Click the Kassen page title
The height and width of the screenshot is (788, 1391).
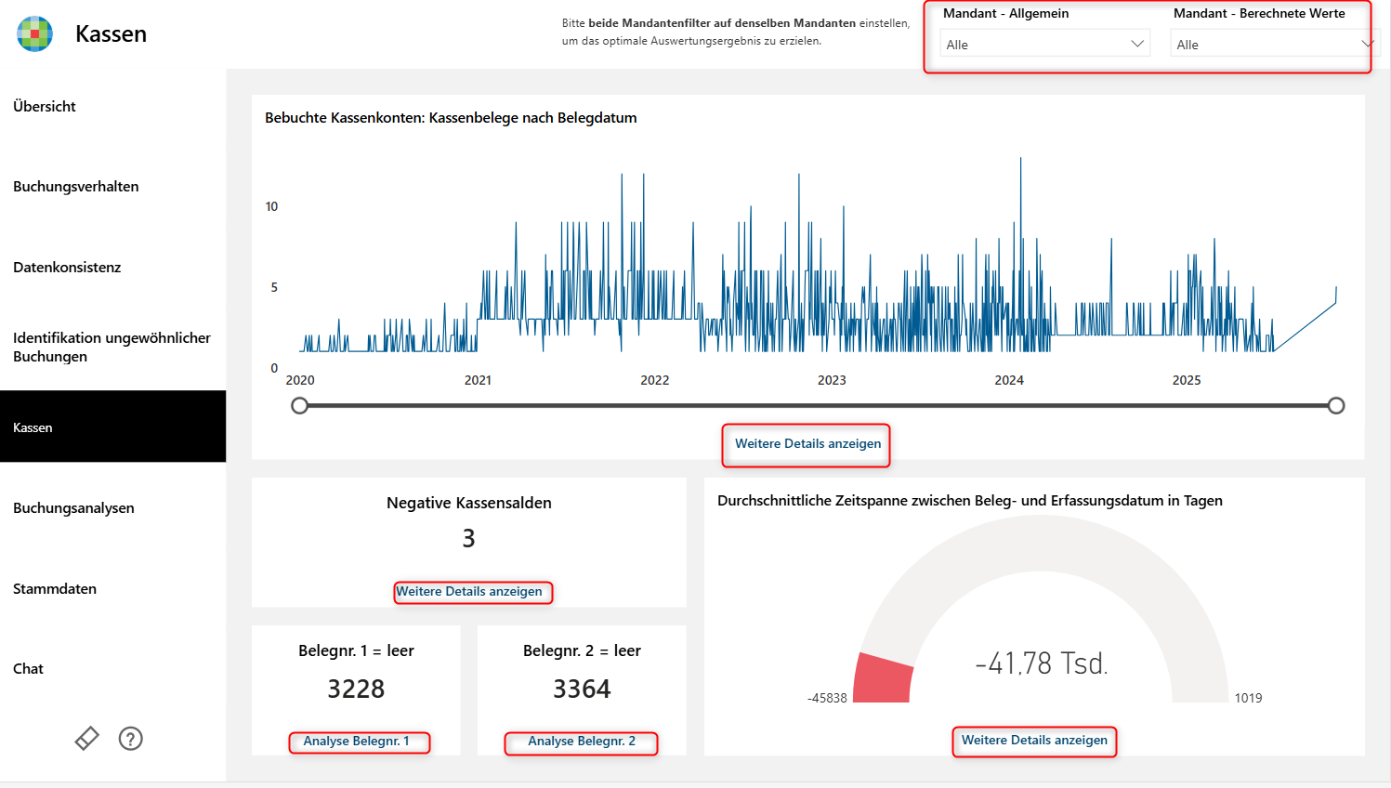point(111,34)
